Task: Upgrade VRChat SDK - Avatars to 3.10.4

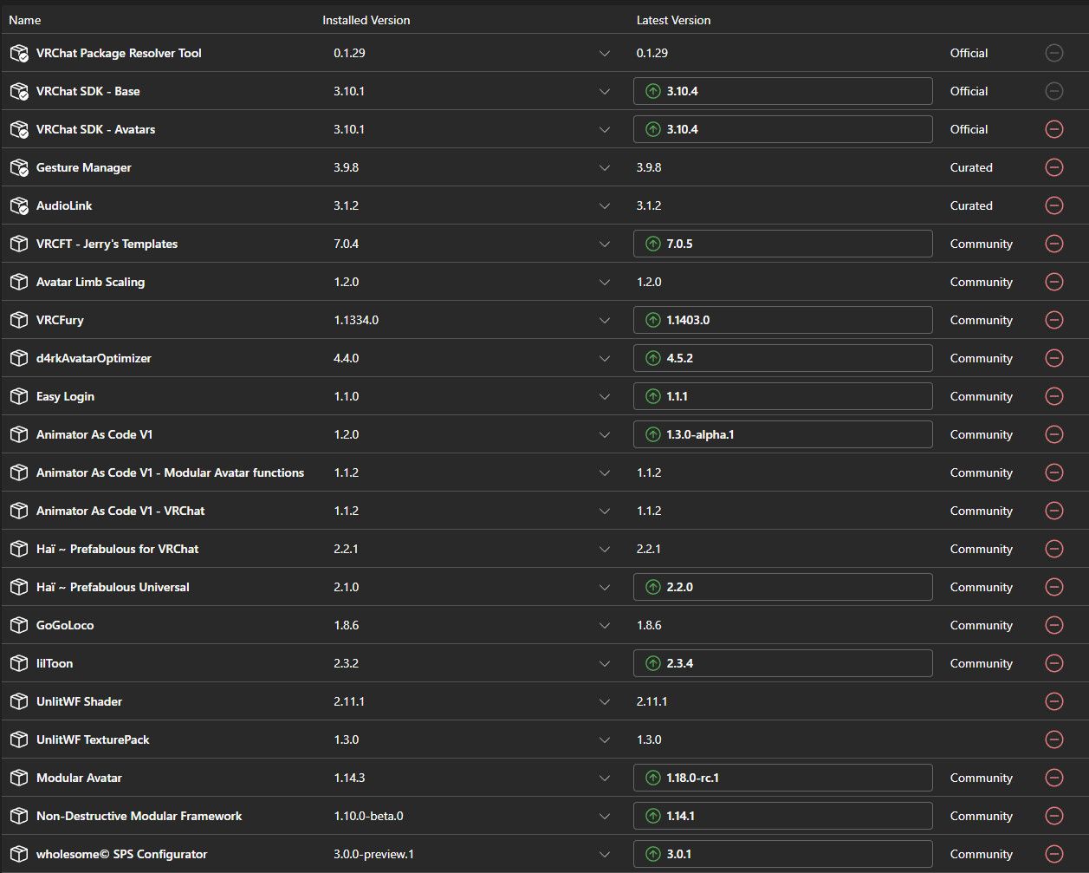Action: click(x=783, y=129)
